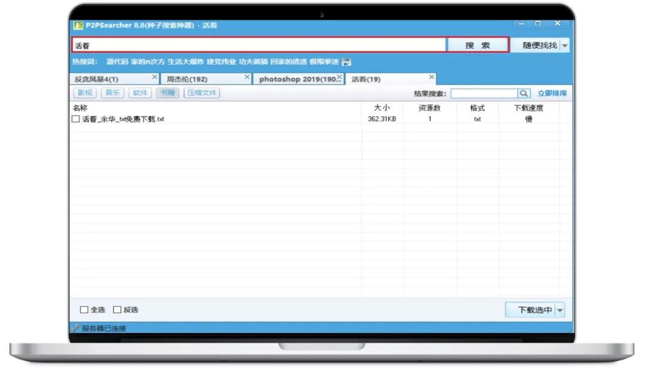Image resolution: width=647 pixels, height=368 pixels.
Task: Click the 服务器已连接 status text
Action: pyautogui.click(x=104, y=328)
